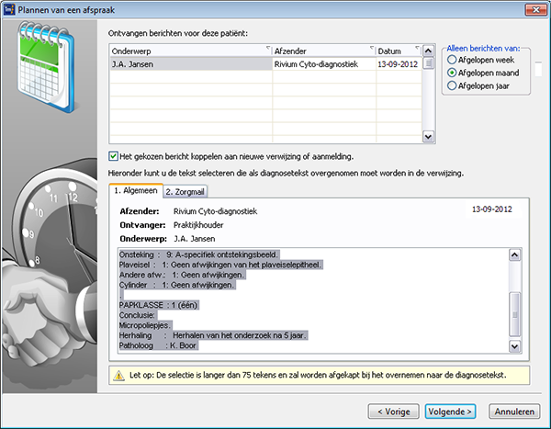
Task: Click the Onsteking A-specifiek ontstekingsbeeld line
Action: (x=199, y=254)
